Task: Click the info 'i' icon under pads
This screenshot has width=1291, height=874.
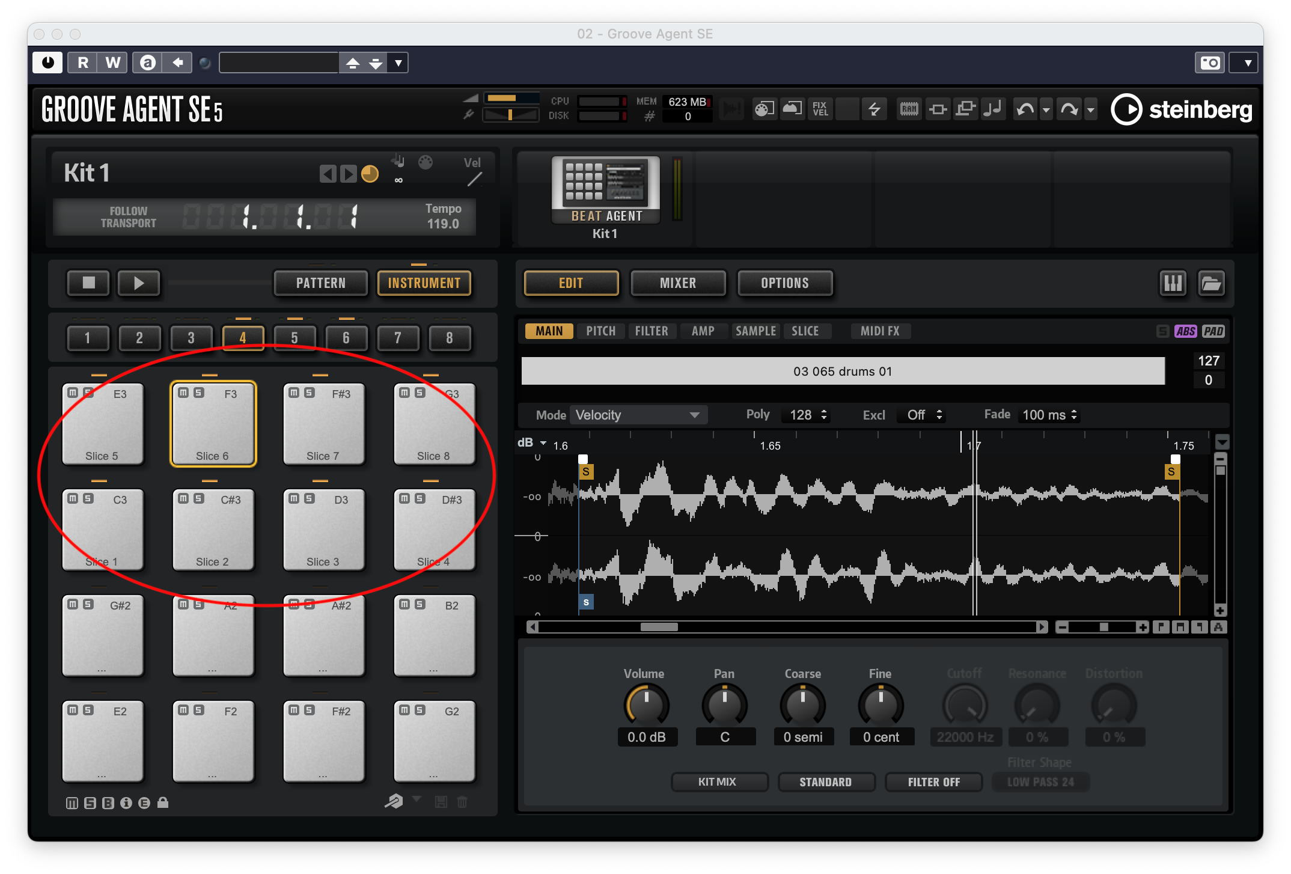Action: [x=126, y=803]
